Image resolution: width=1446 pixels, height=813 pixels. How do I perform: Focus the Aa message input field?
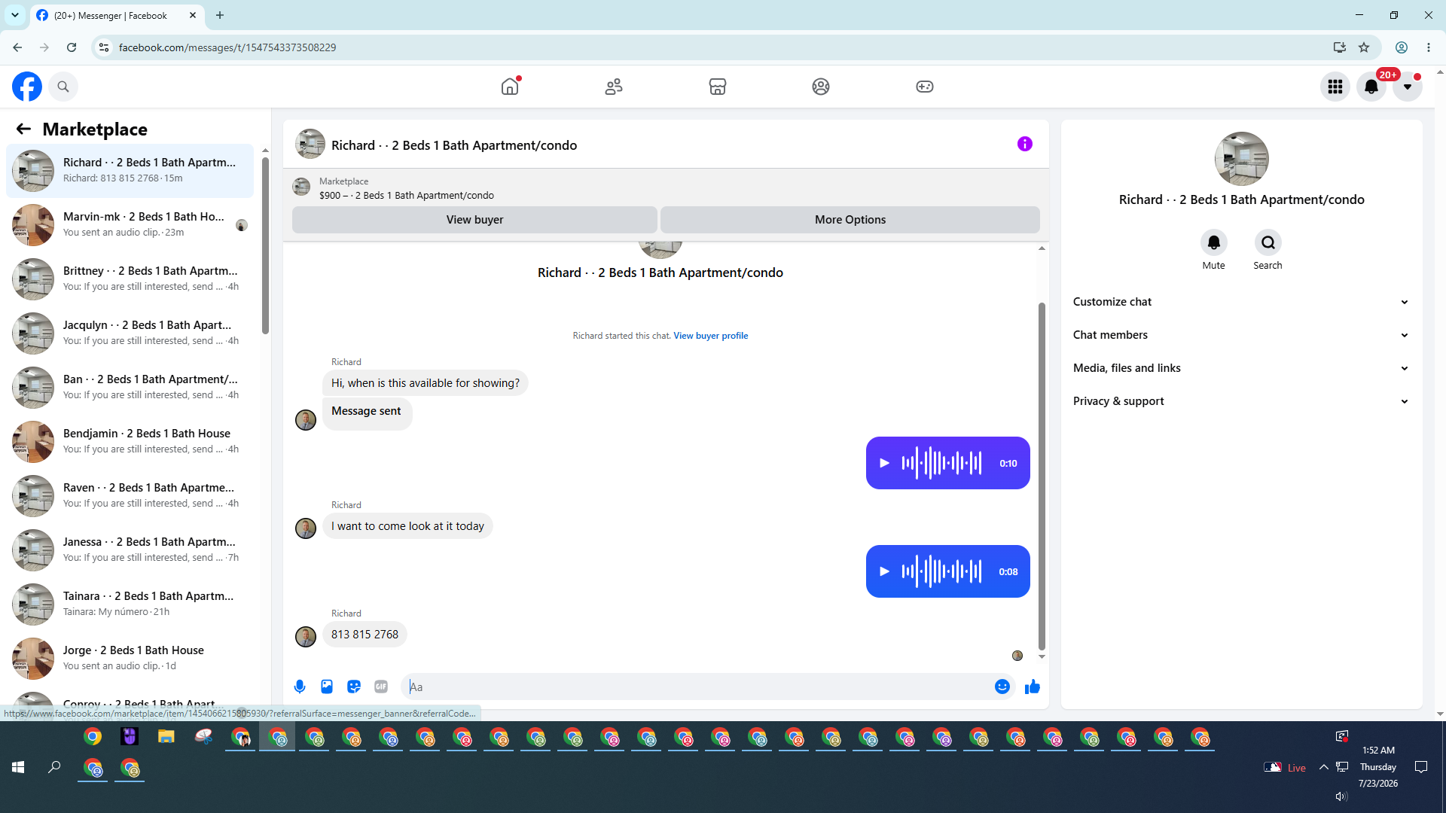point(700,687)
